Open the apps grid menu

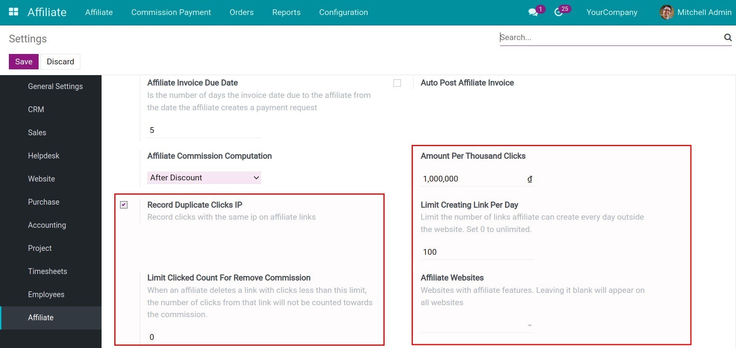pyautogui.click(x=13, y=12)
